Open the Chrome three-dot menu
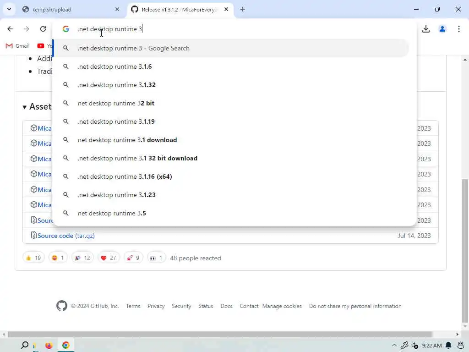 click(459, 29)
